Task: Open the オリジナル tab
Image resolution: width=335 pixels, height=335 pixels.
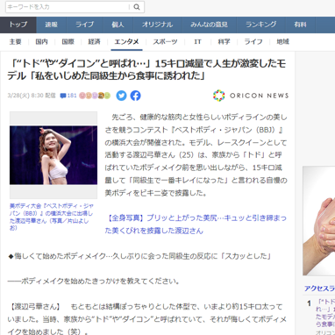Action: coord(157,25)
